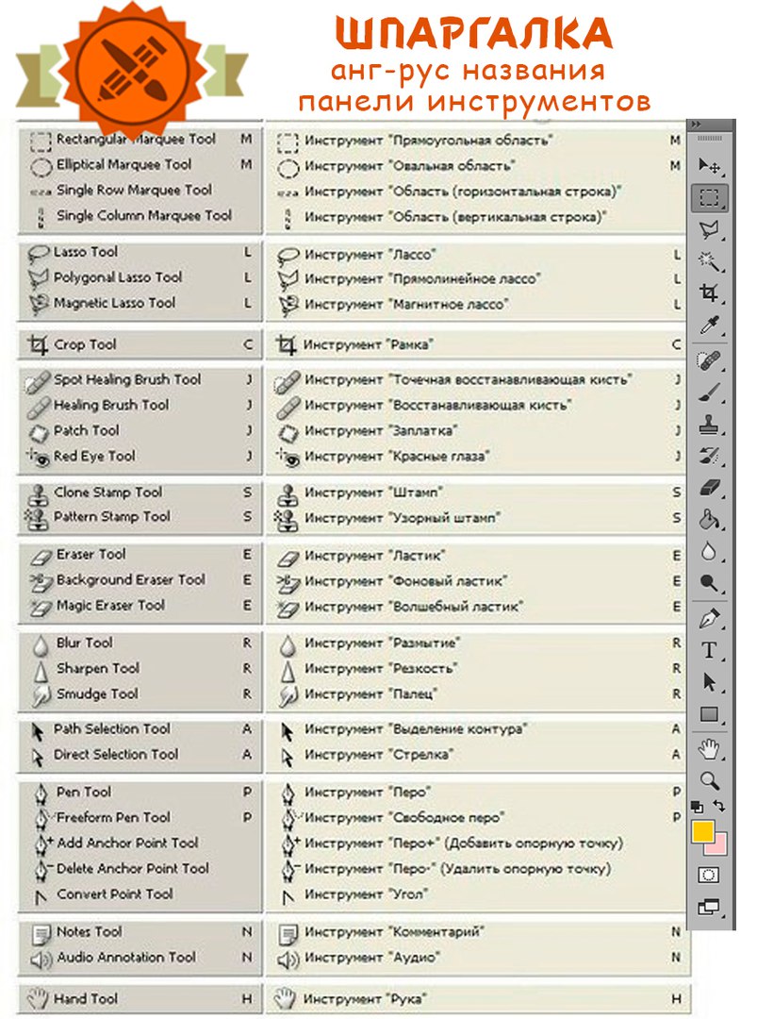Screen dimensions: 757x1019
Task: Select the Eraser icon in the vertical toolbar
Action: tap(710, 488)
